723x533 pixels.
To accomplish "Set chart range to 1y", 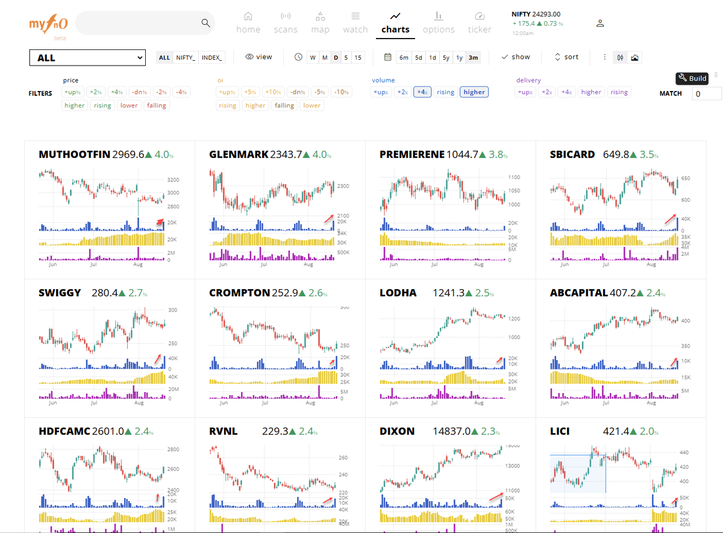I will click(x=459, y=58).
